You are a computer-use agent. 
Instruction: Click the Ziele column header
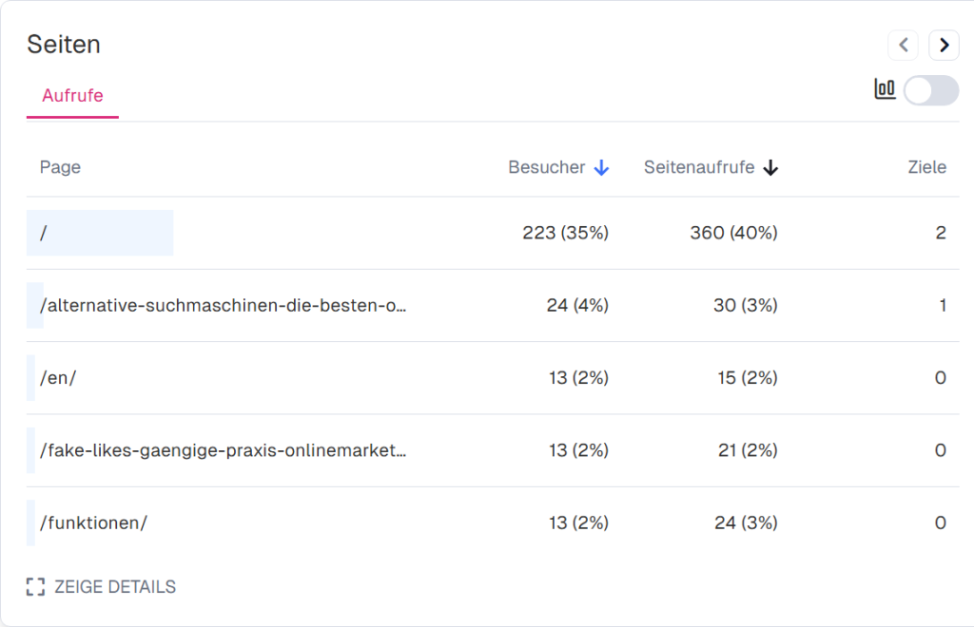click(x=926, y=167)
